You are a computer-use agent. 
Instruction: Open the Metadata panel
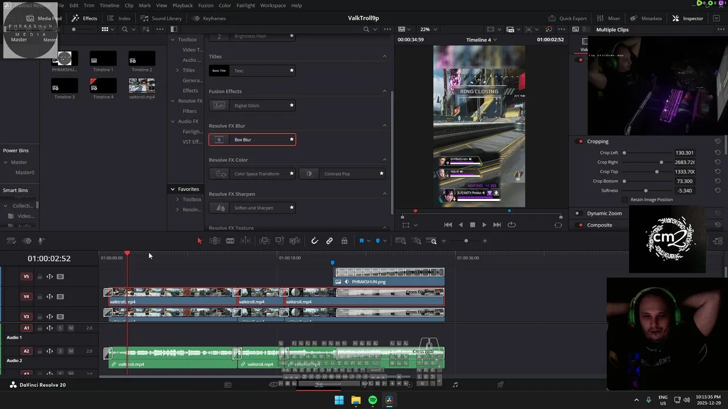point(646,18)
